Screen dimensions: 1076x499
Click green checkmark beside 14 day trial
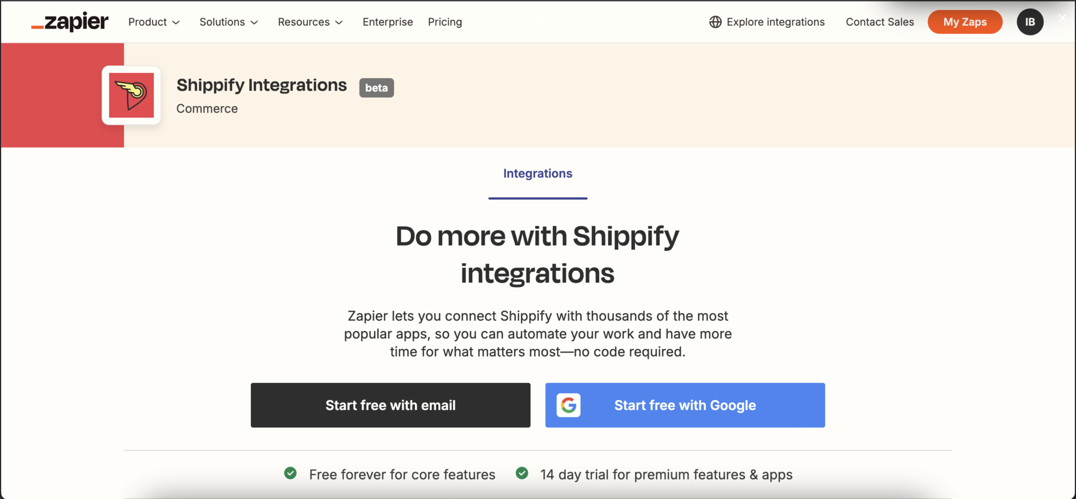[x=522, y=473]
